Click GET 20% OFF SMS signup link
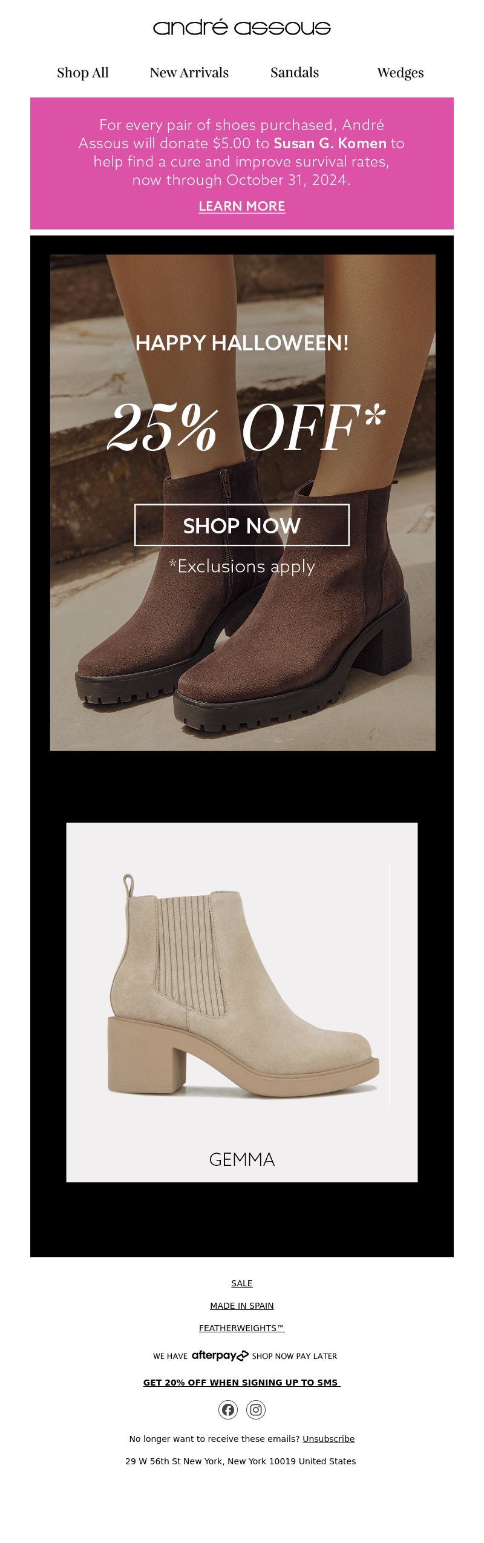The height and width of the screenshot is (1543, 484). coord(242,1383)
